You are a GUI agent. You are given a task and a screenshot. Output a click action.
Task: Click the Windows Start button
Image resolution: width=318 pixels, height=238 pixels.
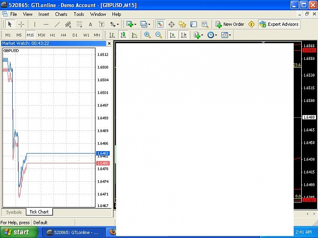pos(19,232)
